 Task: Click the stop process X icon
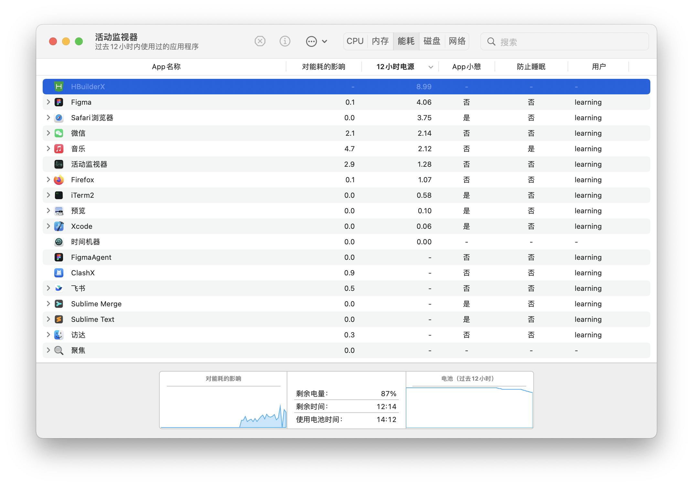click(260, 41)
